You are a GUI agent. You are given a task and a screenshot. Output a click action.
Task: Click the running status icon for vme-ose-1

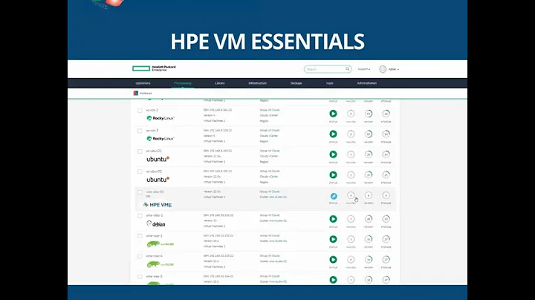[333, 239]
